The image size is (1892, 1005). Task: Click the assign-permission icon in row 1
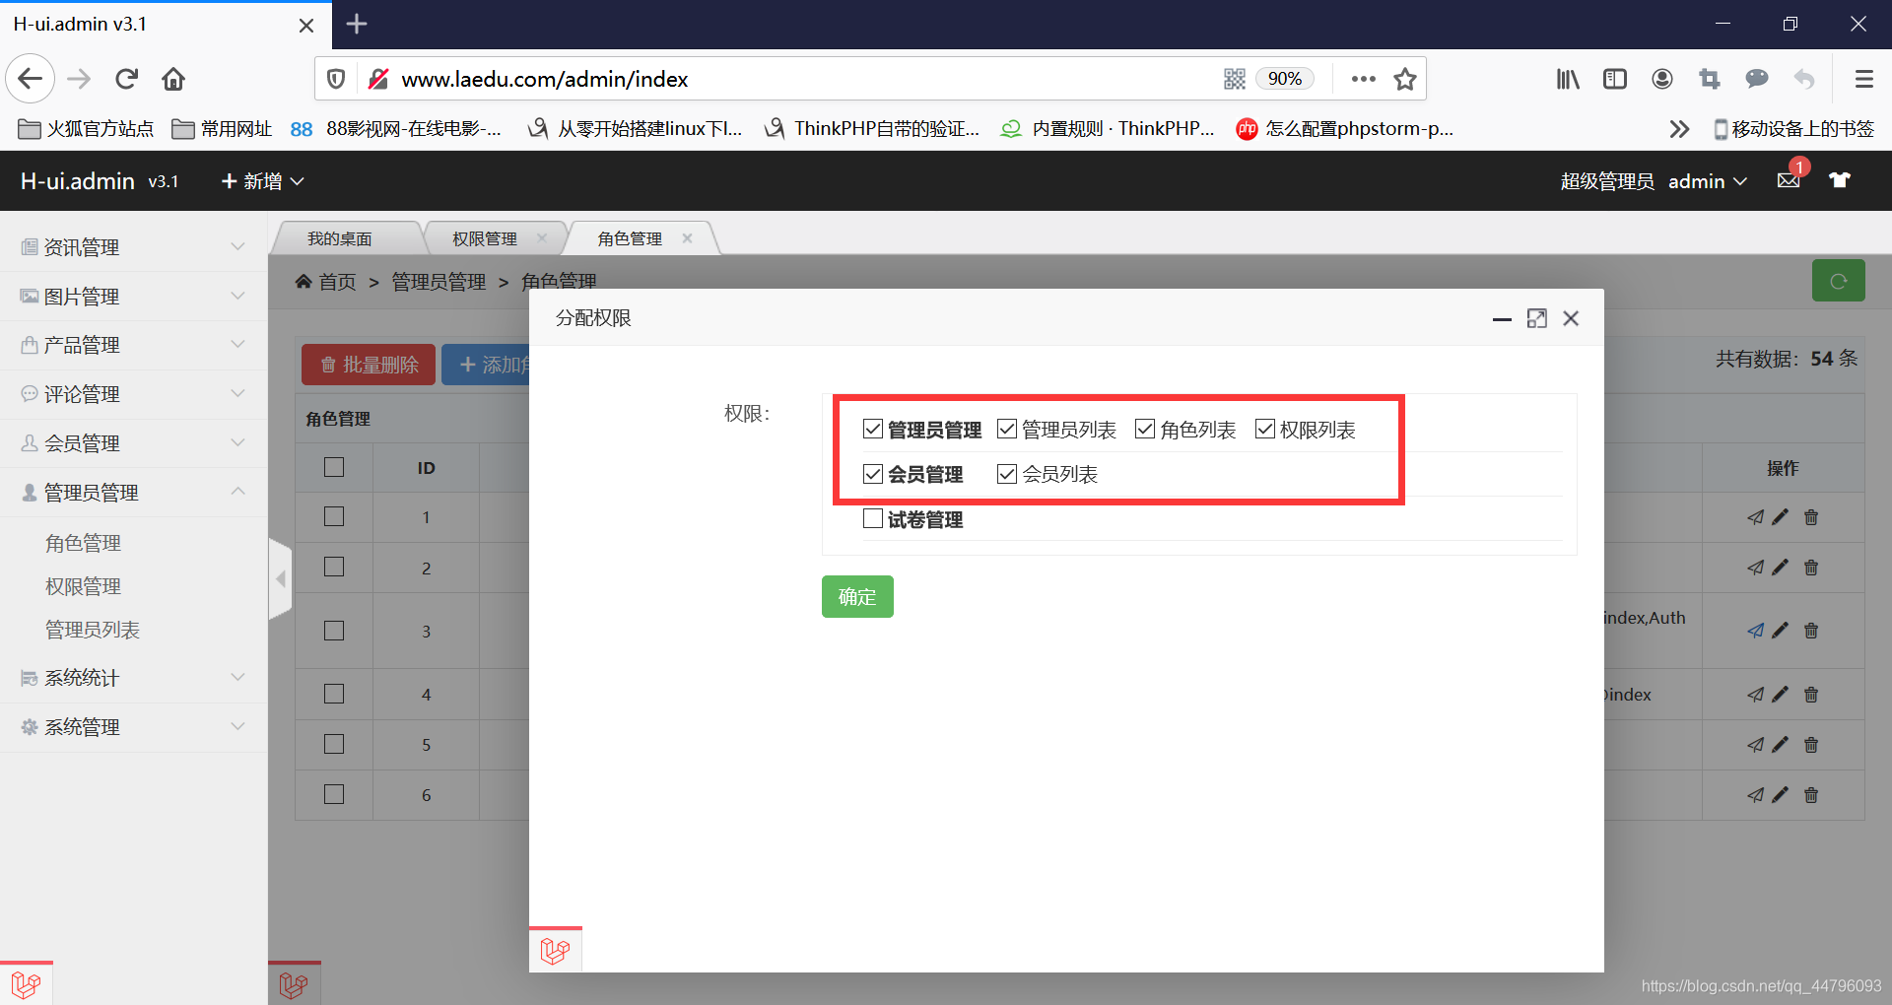pyautogui.click(x=1756, y=517)
